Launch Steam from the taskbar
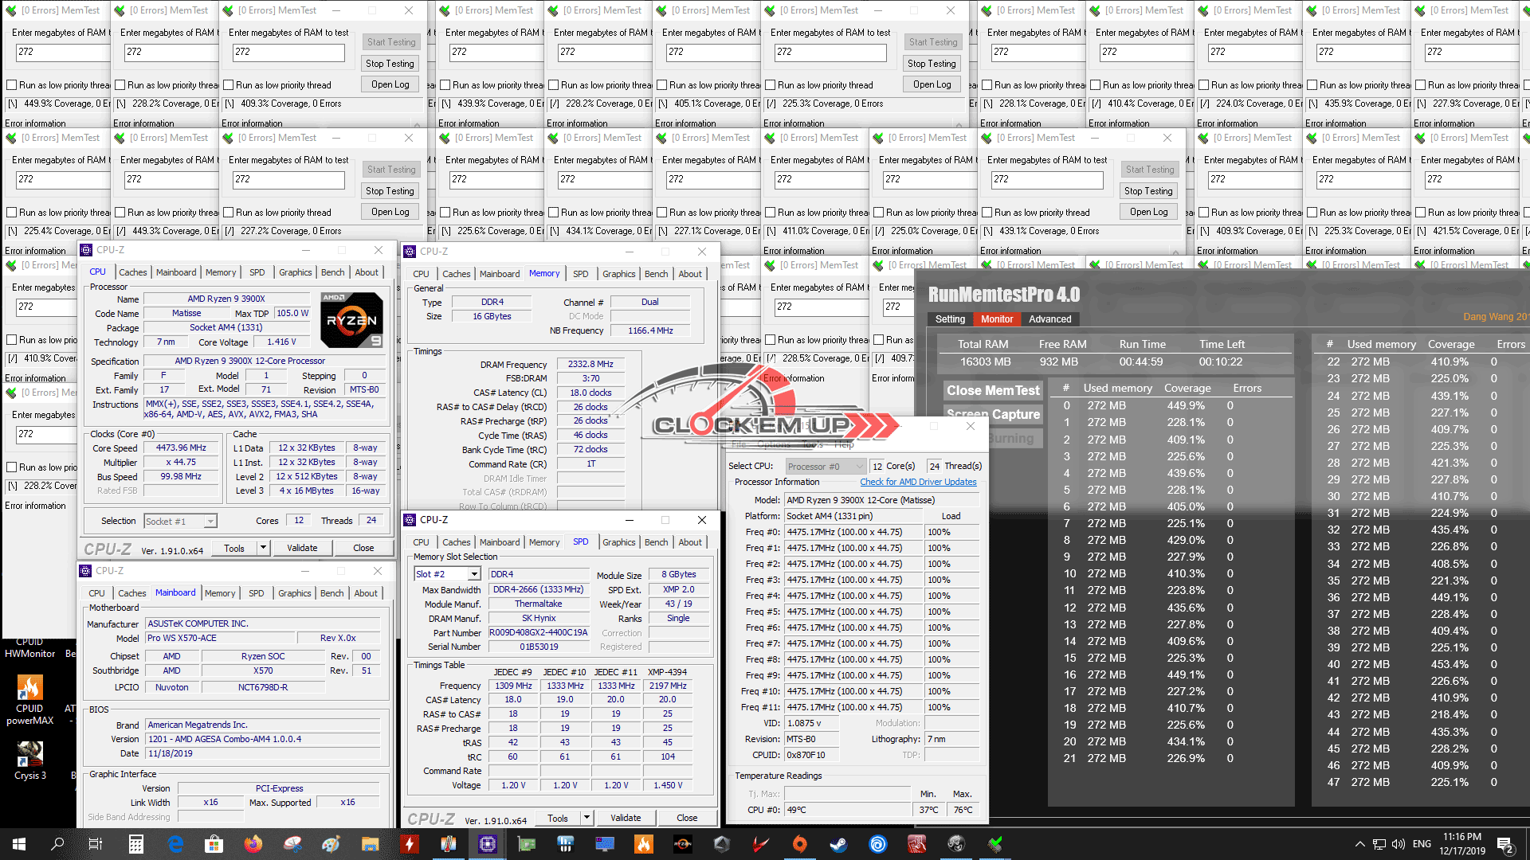This screenshot has height=860, width=1530. pos(838,843)
